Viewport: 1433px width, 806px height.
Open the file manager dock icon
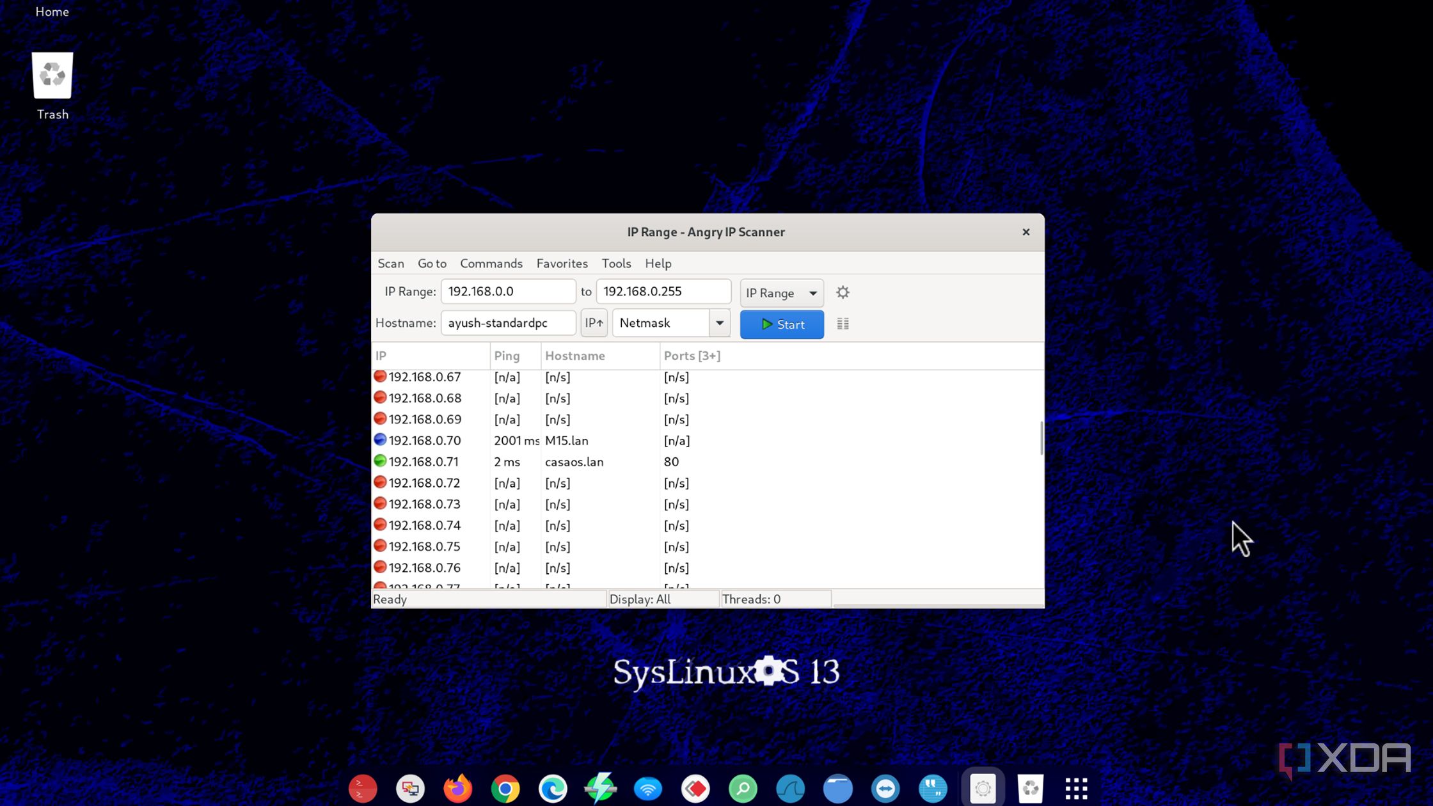tap(838, 789)
